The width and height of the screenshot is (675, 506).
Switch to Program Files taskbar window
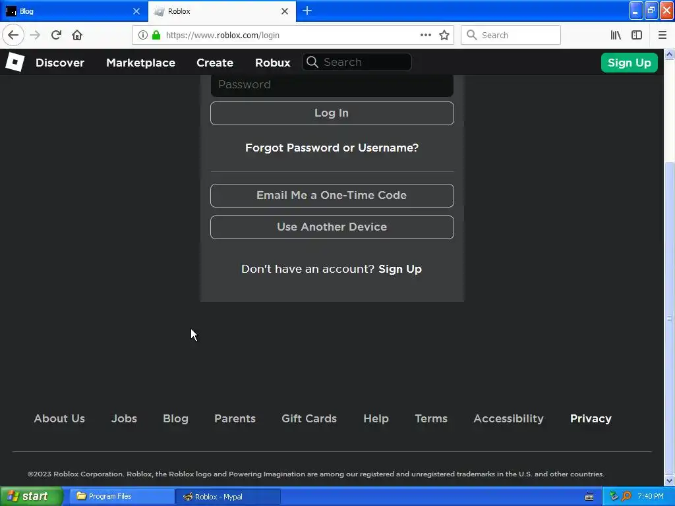pos(122,497)
